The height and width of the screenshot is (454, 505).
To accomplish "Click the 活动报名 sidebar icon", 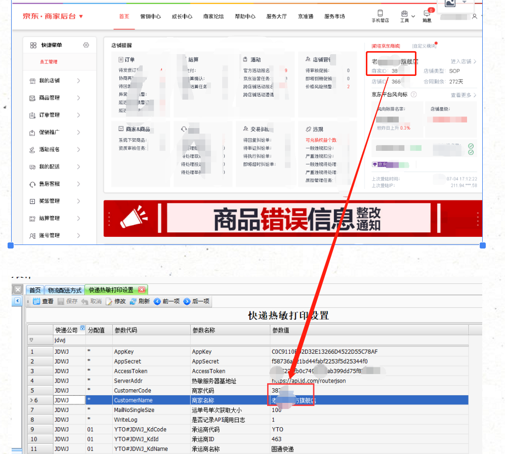I will point(32,150).
